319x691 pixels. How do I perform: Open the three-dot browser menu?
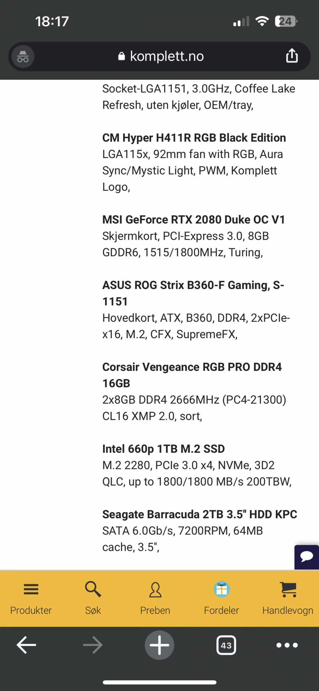coord(287,645)
